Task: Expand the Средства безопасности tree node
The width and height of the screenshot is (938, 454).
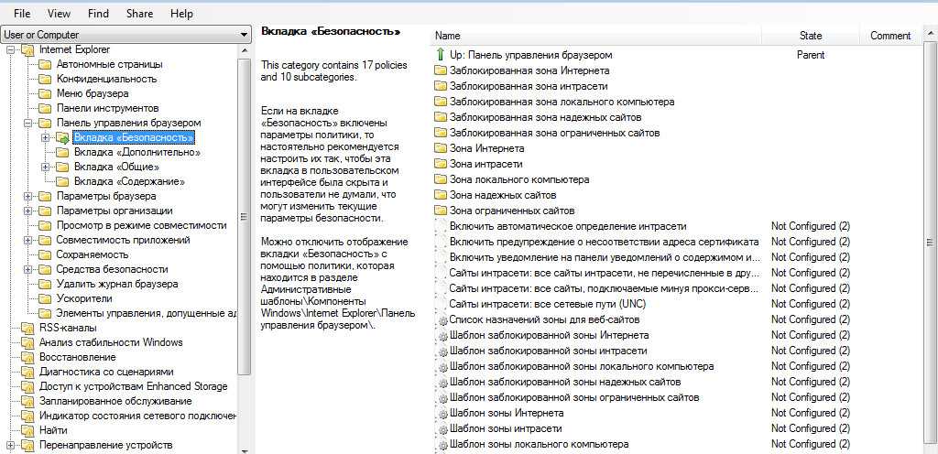Action: click(x=27, y=269)
